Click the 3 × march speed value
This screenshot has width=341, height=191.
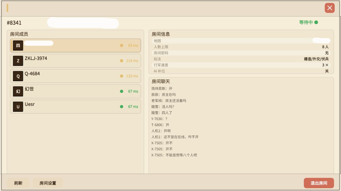point(325,65)
